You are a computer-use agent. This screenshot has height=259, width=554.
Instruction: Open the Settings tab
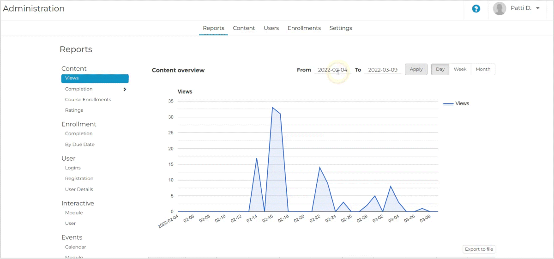click(x=340, y=28)
